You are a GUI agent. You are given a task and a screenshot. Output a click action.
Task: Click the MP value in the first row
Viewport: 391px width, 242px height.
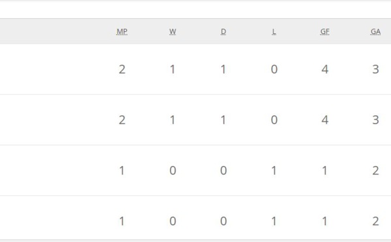(x=122, y=69)
